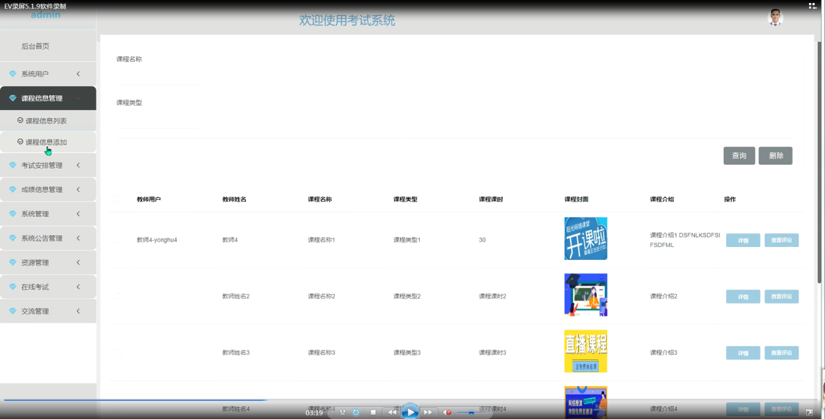
Task: Open 详情 for 课程名称2 row
Action: point(743,297)
